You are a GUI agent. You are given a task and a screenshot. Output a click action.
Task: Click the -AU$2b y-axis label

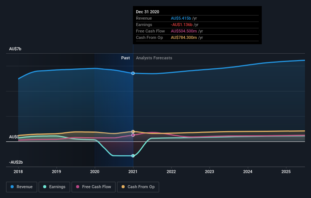pos(16,162)
